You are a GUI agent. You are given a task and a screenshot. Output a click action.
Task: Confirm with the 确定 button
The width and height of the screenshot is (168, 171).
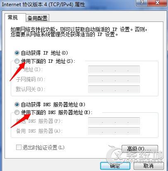click(x=115, y=166)
